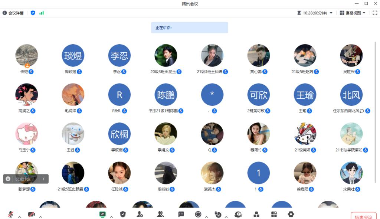Start screen sharing from toolbar
Viewport: 380px width, 219px height.
tap(102, 215)
